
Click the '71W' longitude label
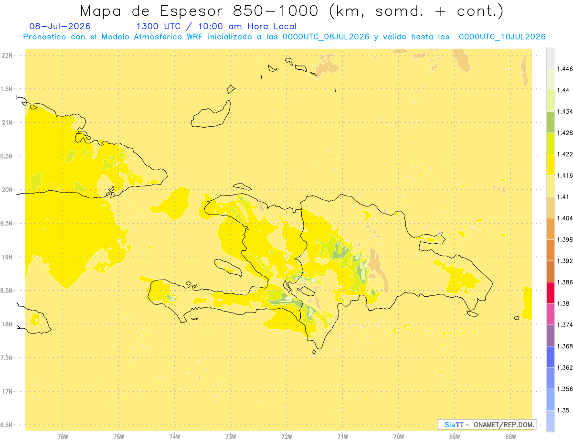(x=342, y=437)
